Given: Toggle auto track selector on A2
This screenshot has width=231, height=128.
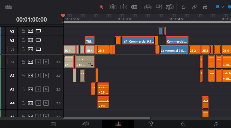Looking at the screenshot, I should [31, 76].
